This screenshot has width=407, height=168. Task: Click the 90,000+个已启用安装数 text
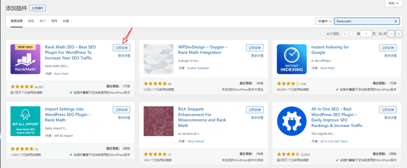point(292,89)
